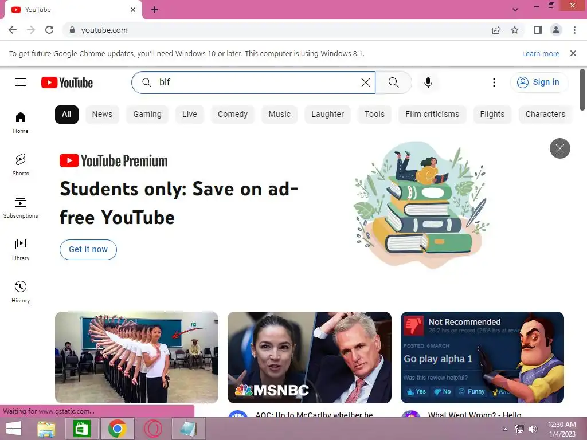Image resolution: width=587 pixels, height=440 pixels.
Task: Open the network tray icon
Action: pyautogui.click(x=519, y=429)
